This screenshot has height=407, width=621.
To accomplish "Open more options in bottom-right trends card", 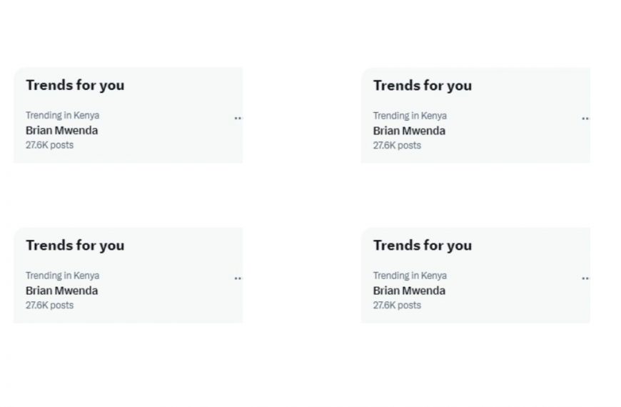I will (x=585, y=278).
